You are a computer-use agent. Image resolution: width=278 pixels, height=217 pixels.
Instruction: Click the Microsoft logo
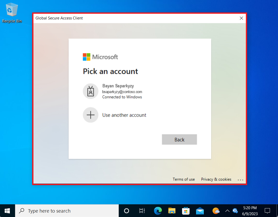click(x=100, y=57)
